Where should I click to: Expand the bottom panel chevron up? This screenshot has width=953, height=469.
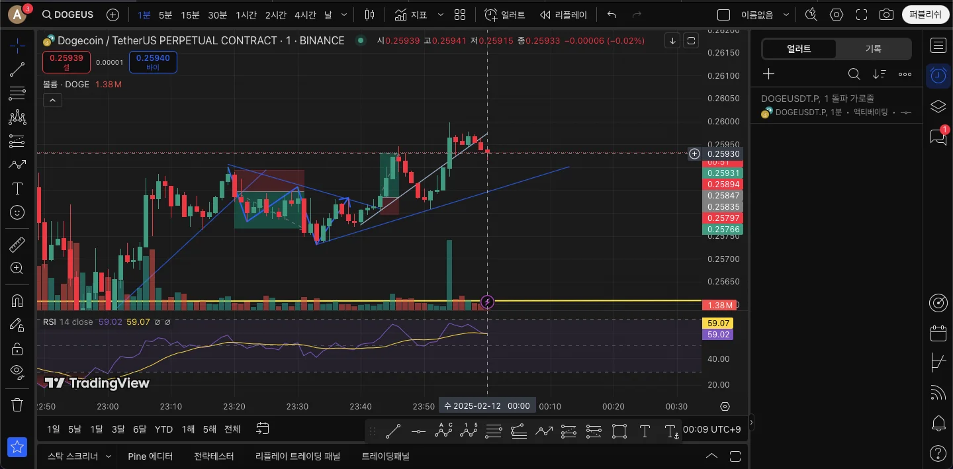(x=711, y=456)
